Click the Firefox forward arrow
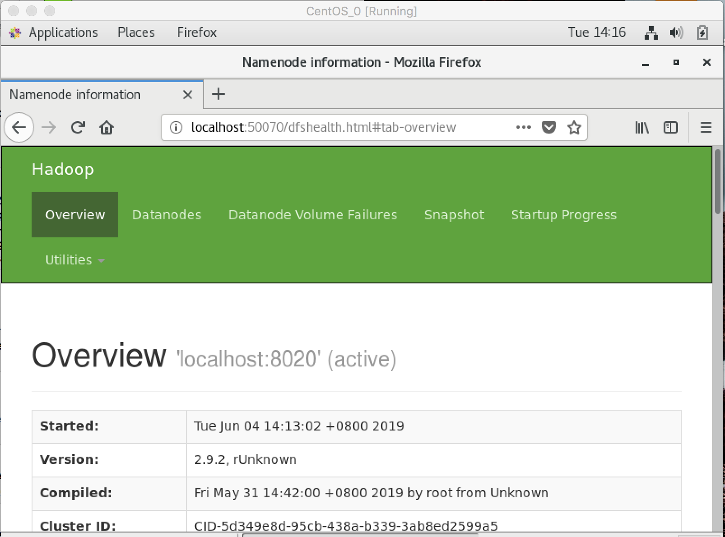 [x=49, y=128]
